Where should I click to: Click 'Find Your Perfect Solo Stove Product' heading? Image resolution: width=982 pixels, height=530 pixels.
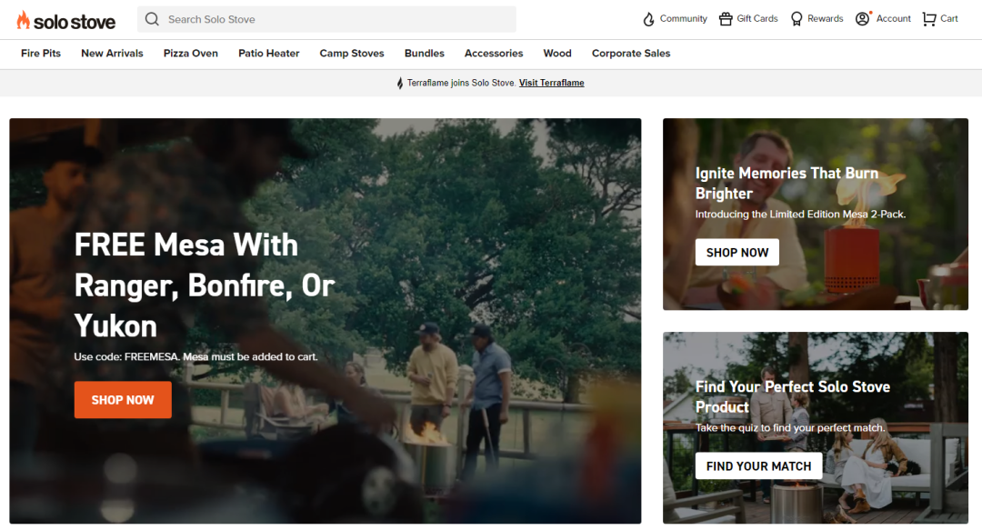(793, 396)
